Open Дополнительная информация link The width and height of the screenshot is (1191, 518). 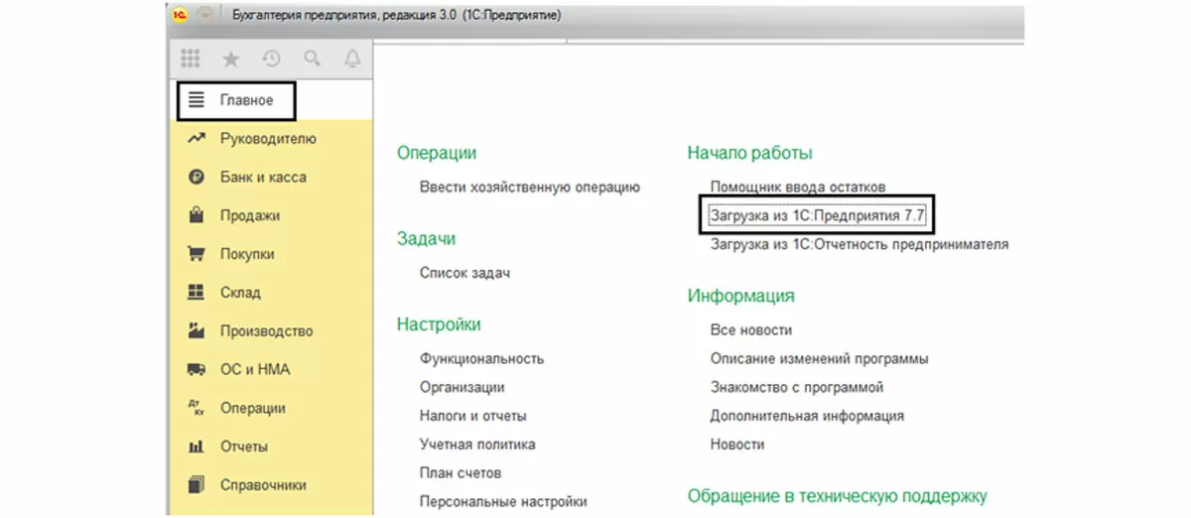pyautogui.click(x=807, y=416)
